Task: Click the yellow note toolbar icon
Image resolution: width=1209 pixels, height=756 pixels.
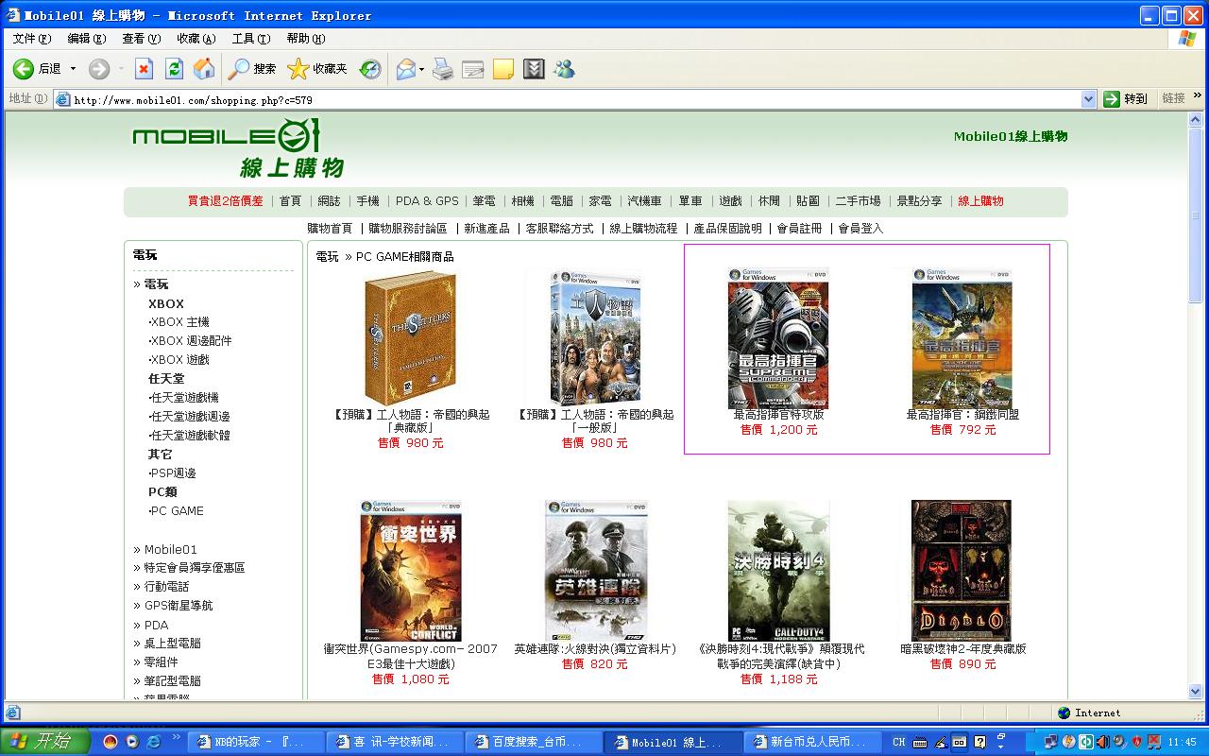Action: click(x=503, y=69)
